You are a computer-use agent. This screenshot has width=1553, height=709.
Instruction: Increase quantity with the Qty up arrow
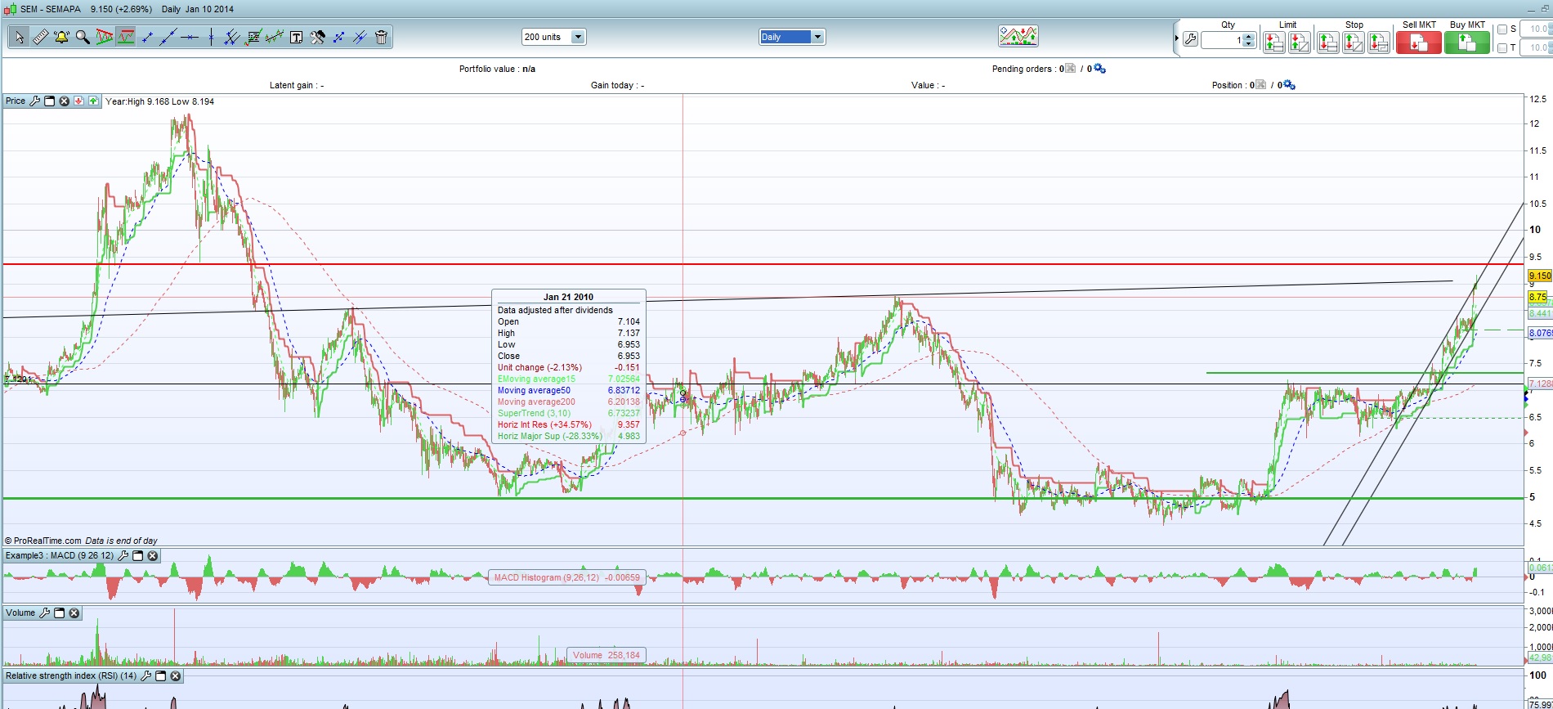tap(1248, 36)
